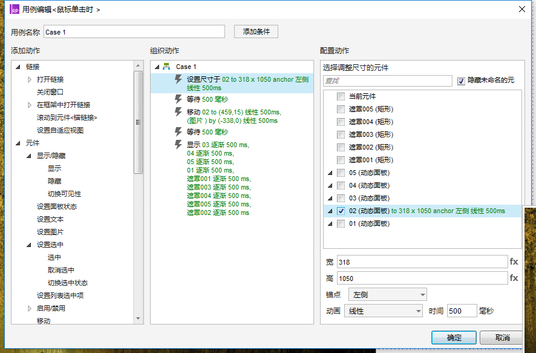Screen dimensions: 536x353
Task: Select 设置面板状态 action
Action: coord(57,206)
